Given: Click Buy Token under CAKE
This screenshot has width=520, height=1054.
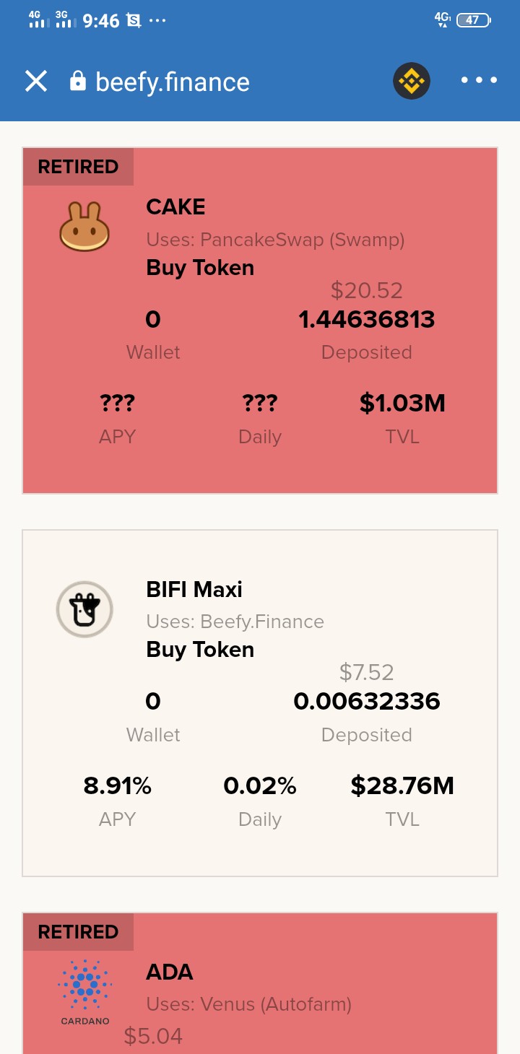Looking at the screenshot, I should (x=200, y=268).
